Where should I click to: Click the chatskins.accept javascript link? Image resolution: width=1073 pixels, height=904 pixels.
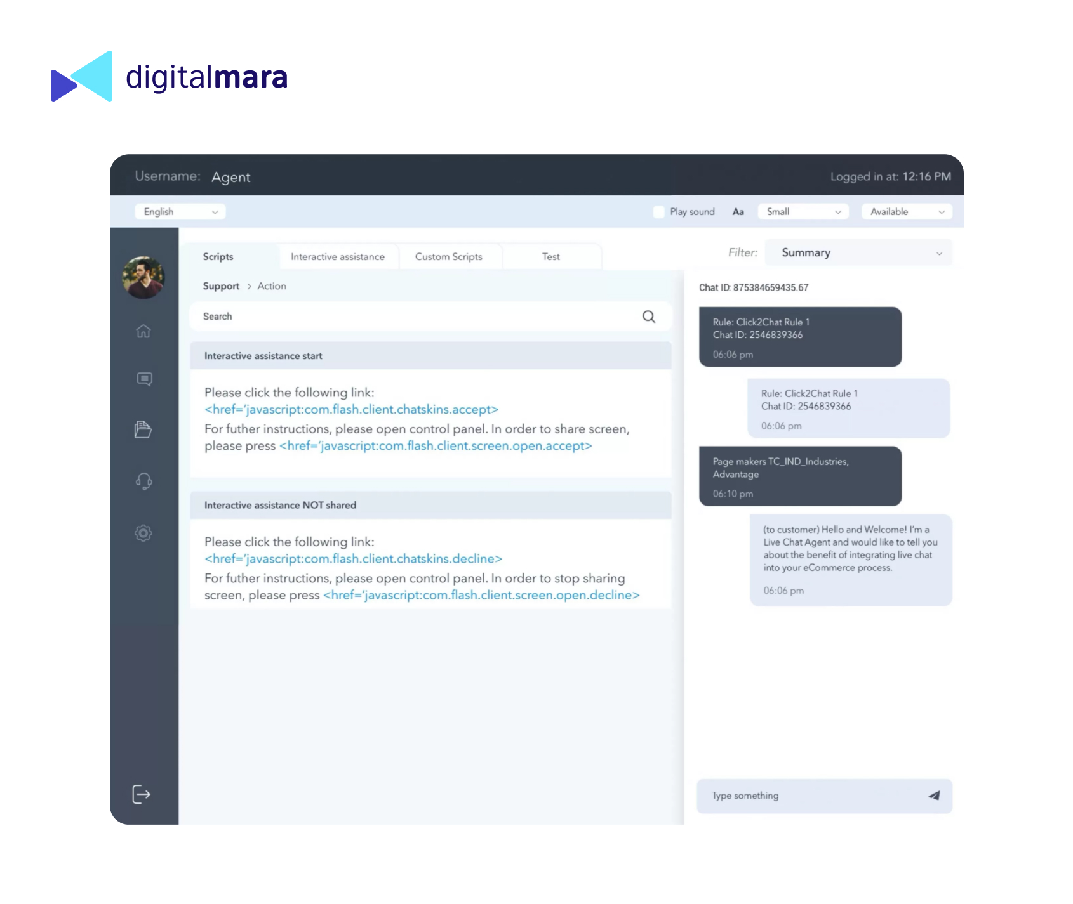351,410
